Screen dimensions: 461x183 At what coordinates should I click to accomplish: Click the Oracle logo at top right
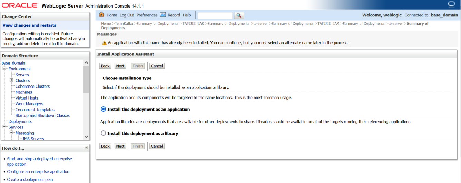coord(452,4)
